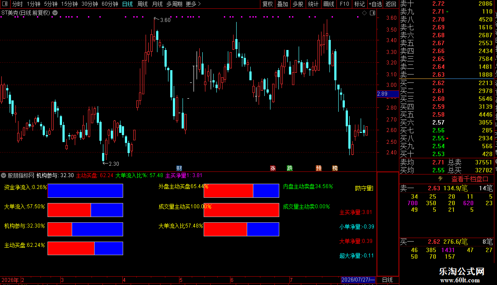
Task: Select the 60分钟 period
Action: pos(110,4)
